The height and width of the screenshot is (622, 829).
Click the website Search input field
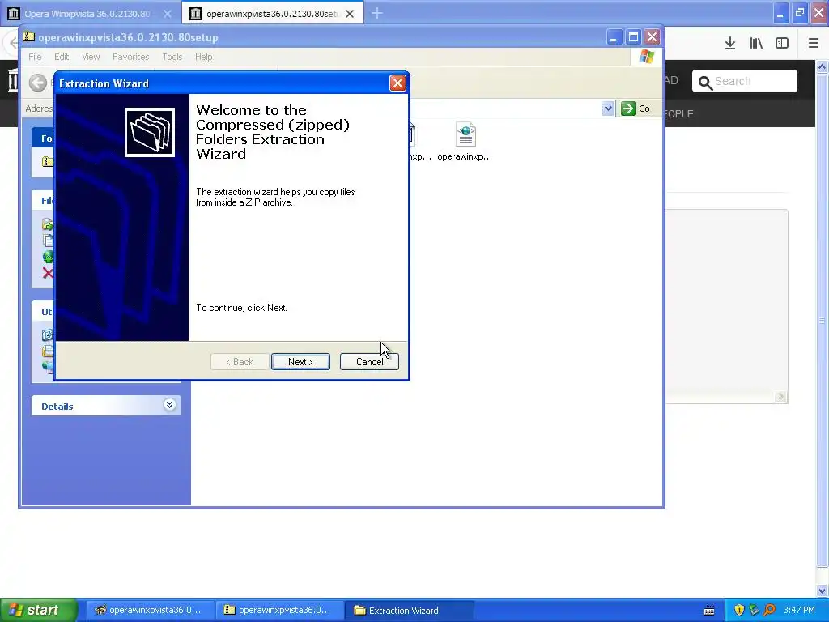(x=745, y=81)
